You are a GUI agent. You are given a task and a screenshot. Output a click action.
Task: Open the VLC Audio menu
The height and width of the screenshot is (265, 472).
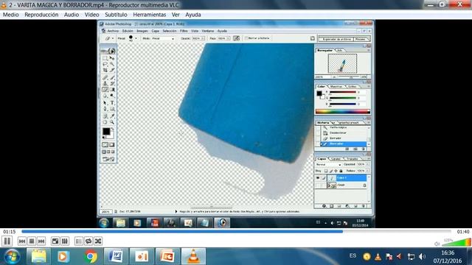point(72,15)
